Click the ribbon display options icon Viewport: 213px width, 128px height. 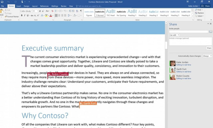(188, 2)
